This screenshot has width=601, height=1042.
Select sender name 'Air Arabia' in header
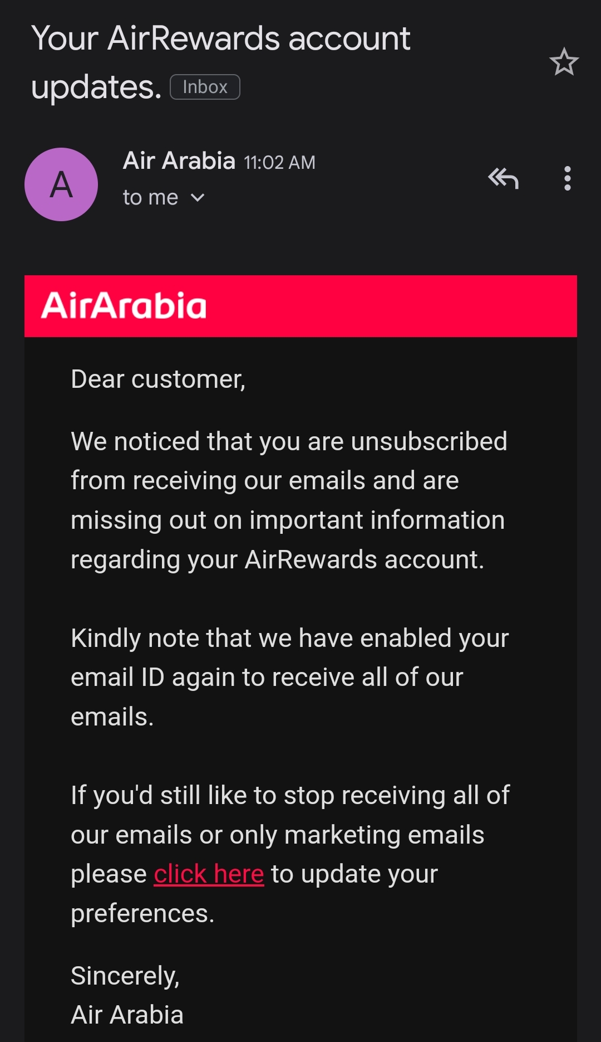[179, 161]
